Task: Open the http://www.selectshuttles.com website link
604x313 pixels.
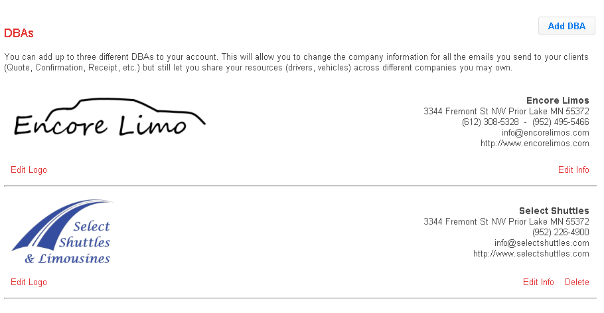Action: [531, 253]
